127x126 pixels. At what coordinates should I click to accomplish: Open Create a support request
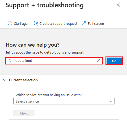56,23
